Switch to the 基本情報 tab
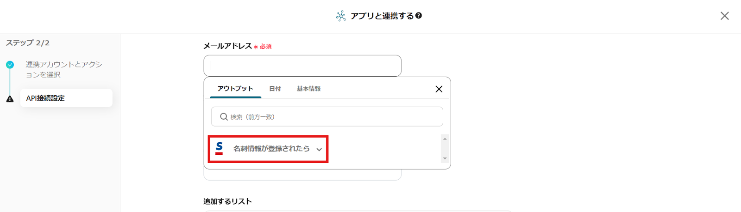741x212 pixels. pos(308,89)
